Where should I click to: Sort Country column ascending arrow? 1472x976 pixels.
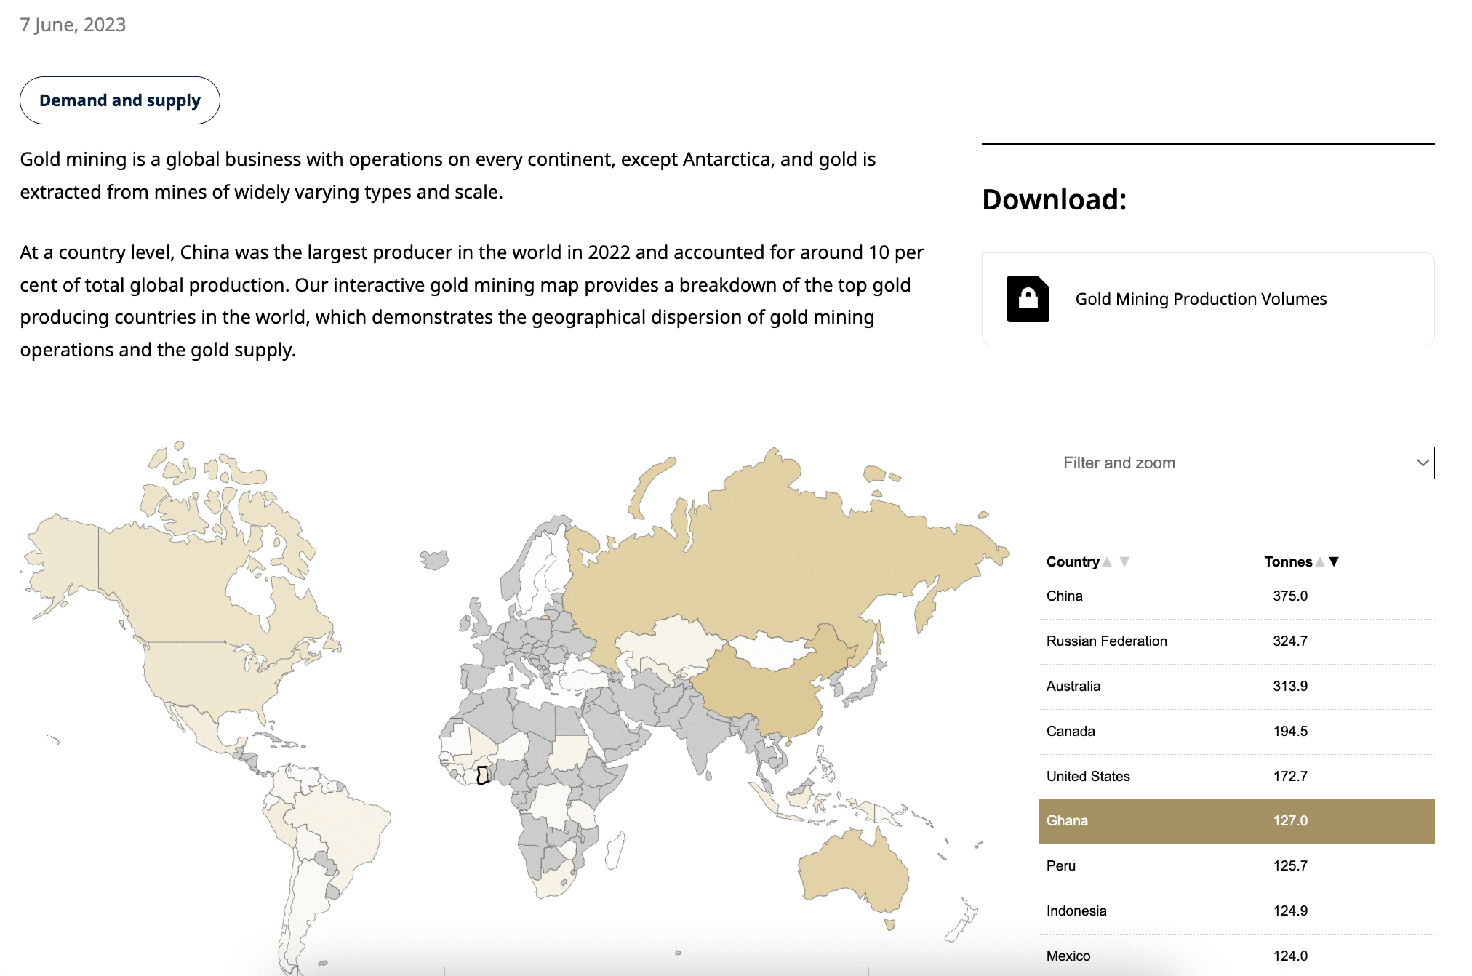coord(1107,561)
